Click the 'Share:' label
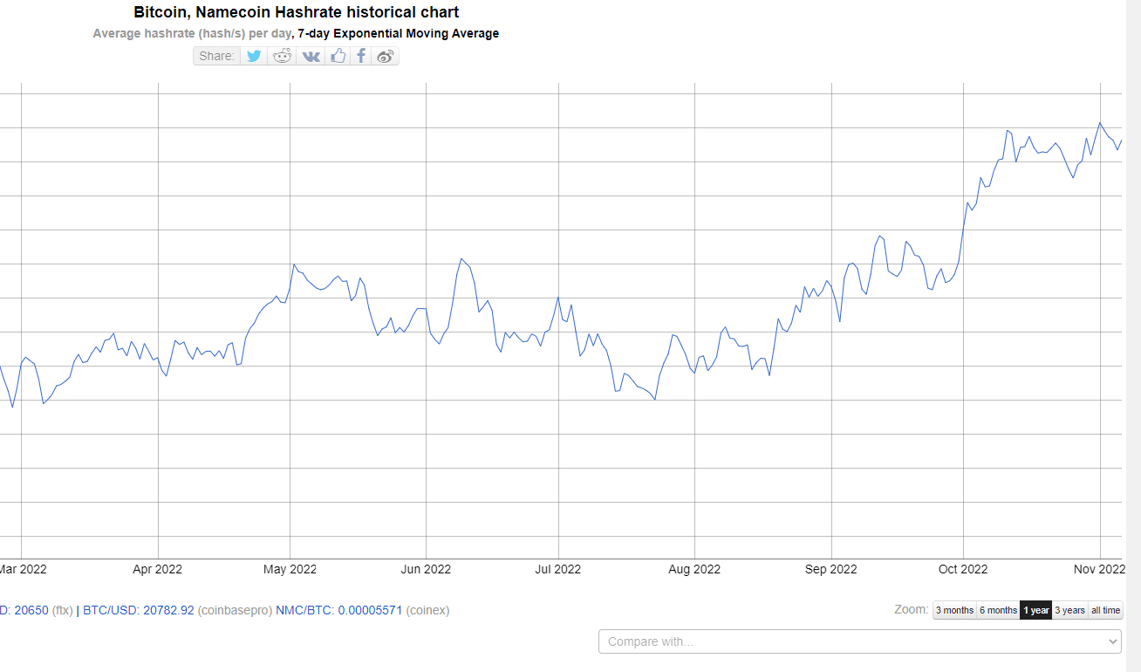Viewport: 1141px width, 672px height. click(216, 56)
